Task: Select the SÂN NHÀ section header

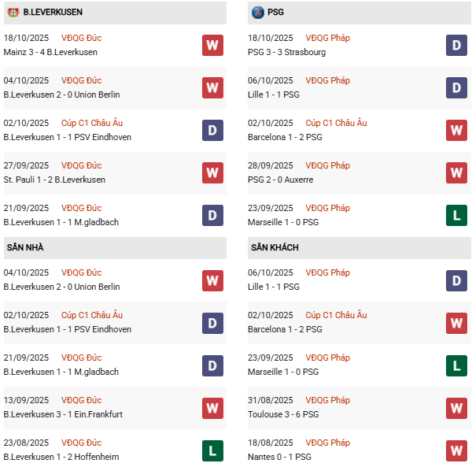Action: [x=25, y=247]
